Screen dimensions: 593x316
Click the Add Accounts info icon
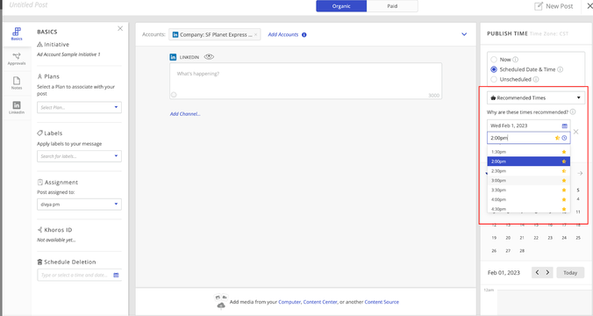tap(304, 35)
